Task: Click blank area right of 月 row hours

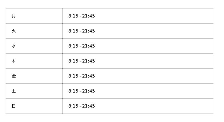Action: pyautogui.click(x=154, y=16)
